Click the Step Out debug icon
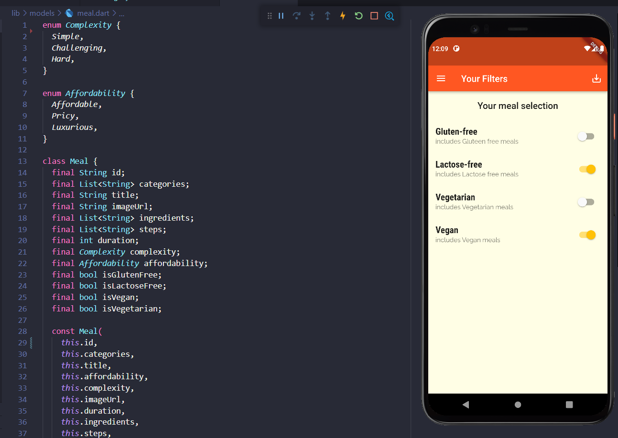The image size is (618, 438). click(327, 16)
